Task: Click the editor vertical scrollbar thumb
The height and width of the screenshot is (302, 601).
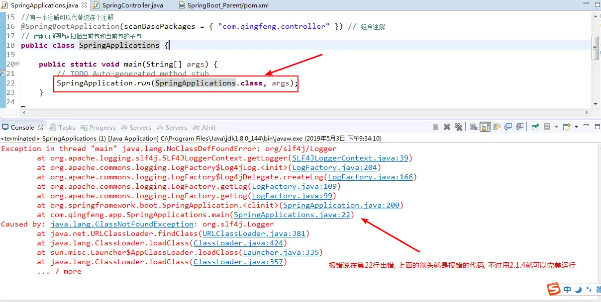Action: coord(596,48)
